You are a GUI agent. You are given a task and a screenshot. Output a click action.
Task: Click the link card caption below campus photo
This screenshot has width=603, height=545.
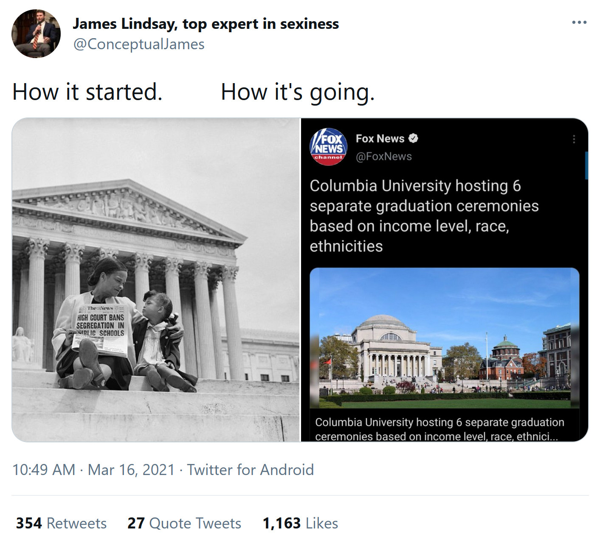click(x=440, y=429)
